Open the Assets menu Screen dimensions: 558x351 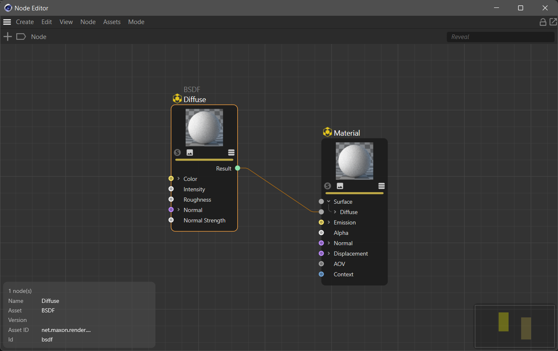[x=112, y=22]
